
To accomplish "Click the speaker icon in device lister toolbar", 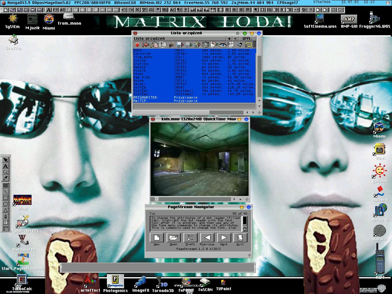I will (240, 45).
